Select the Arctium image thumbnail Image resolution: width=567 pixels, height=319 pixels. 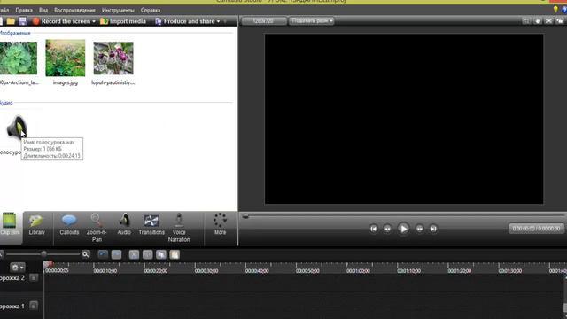18,58
